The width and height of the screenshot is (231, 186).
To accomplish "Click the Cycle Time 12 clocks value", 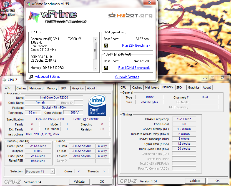I will (x=184, y=144).
